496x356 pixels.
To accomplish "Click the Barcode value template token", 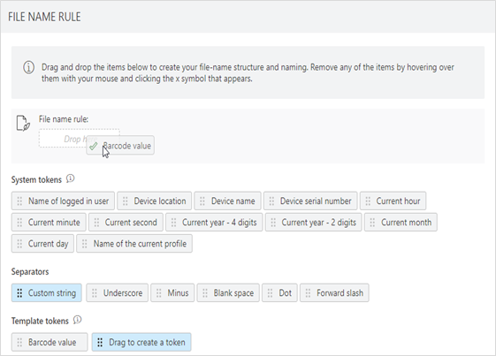I will 50,342.
